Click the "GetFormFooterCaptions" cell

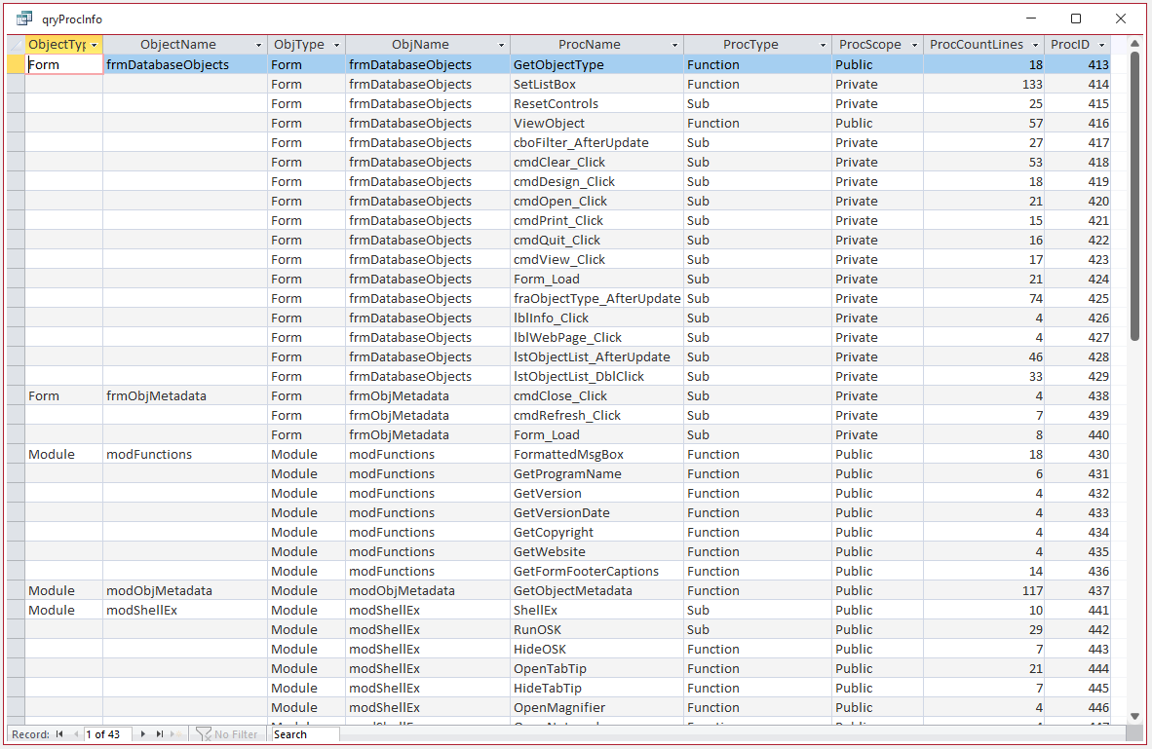[x=596, y=571]
